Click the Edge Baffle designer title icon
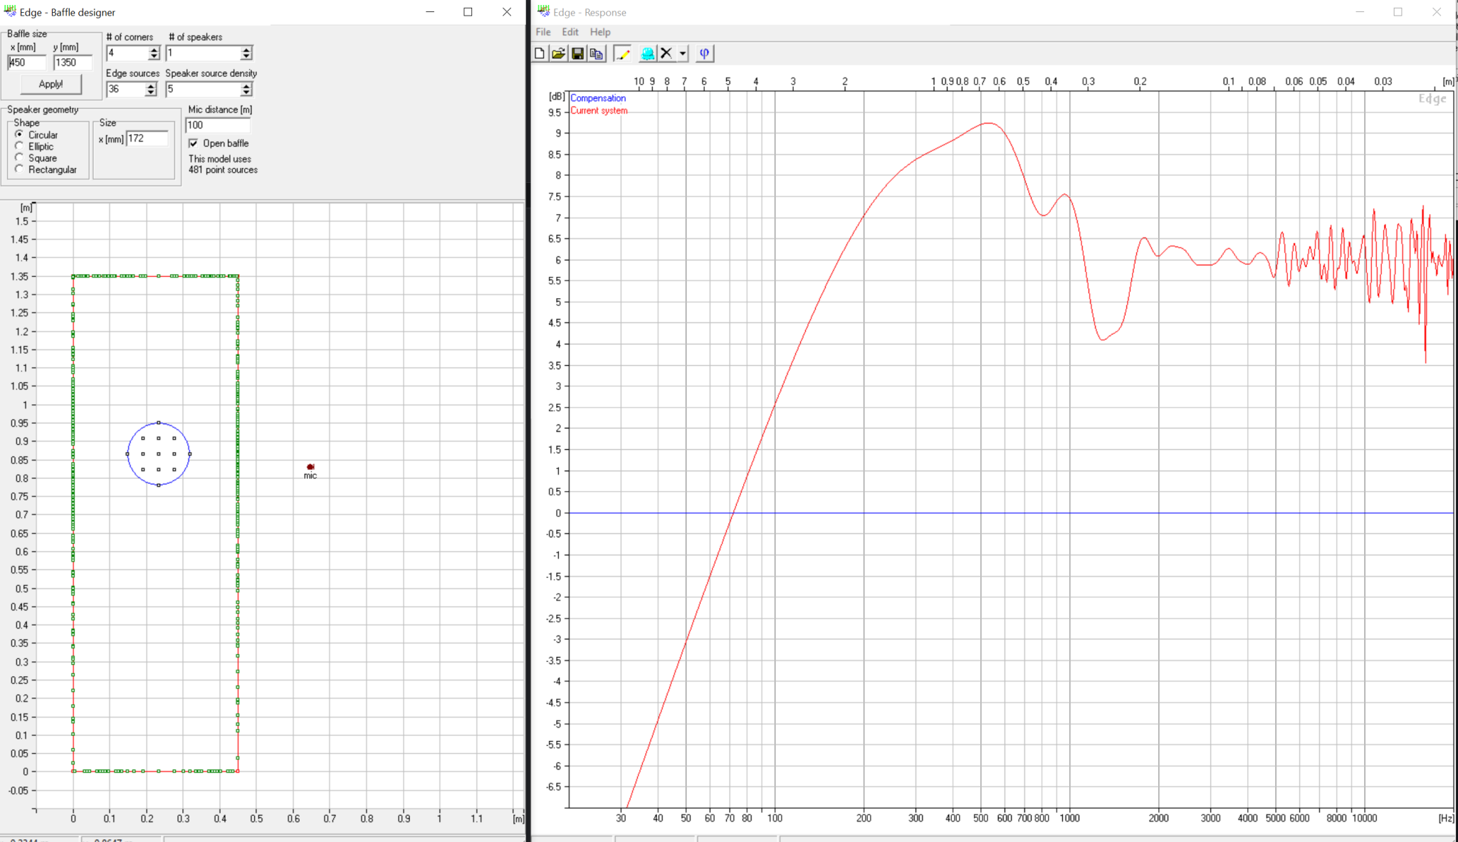The width and height of the screenshot is (1458, 842). coord(10,11)
